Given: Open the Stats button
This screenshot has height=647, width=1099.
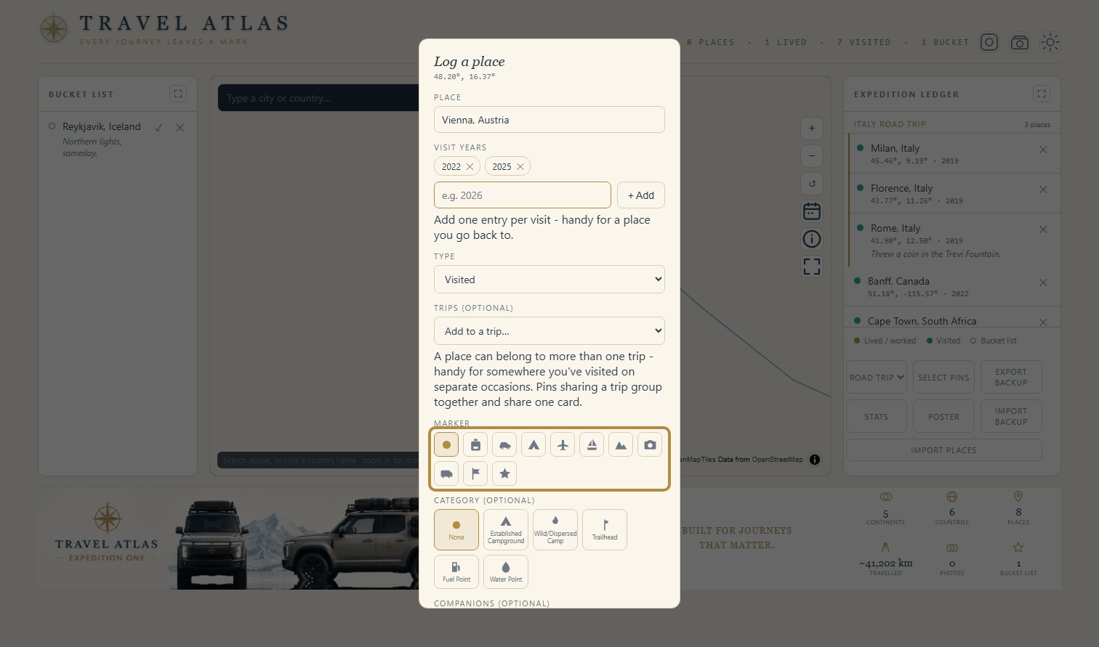Looking at the screenshot, I should click(877, 416).
